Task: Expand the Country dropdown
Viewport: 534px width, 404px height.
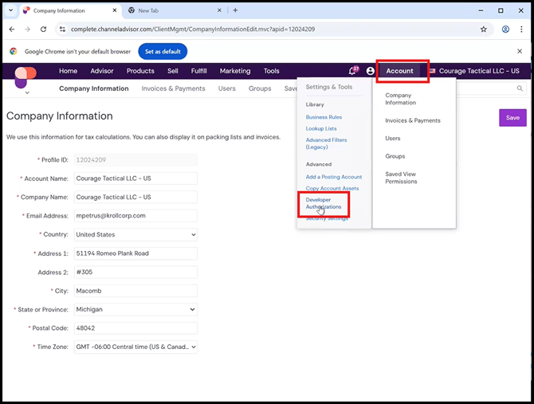Action: click(135, 235)
